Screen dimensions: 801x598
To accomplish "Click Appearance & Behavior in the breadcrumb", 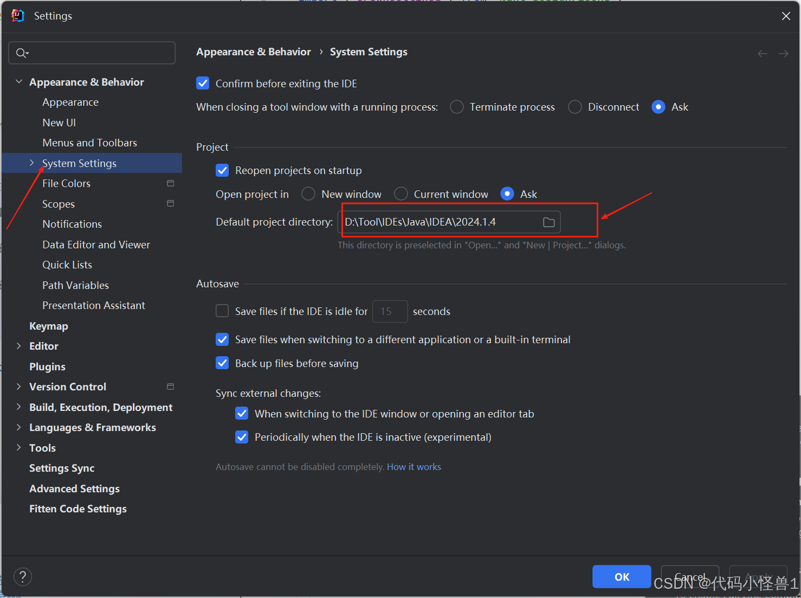I will point(254,52).
